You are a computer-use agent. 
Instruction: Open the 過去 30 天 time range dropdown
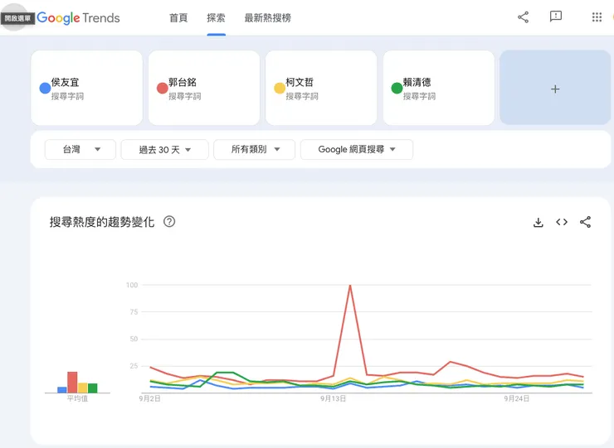pyautogui.click(x=164, y=149)
